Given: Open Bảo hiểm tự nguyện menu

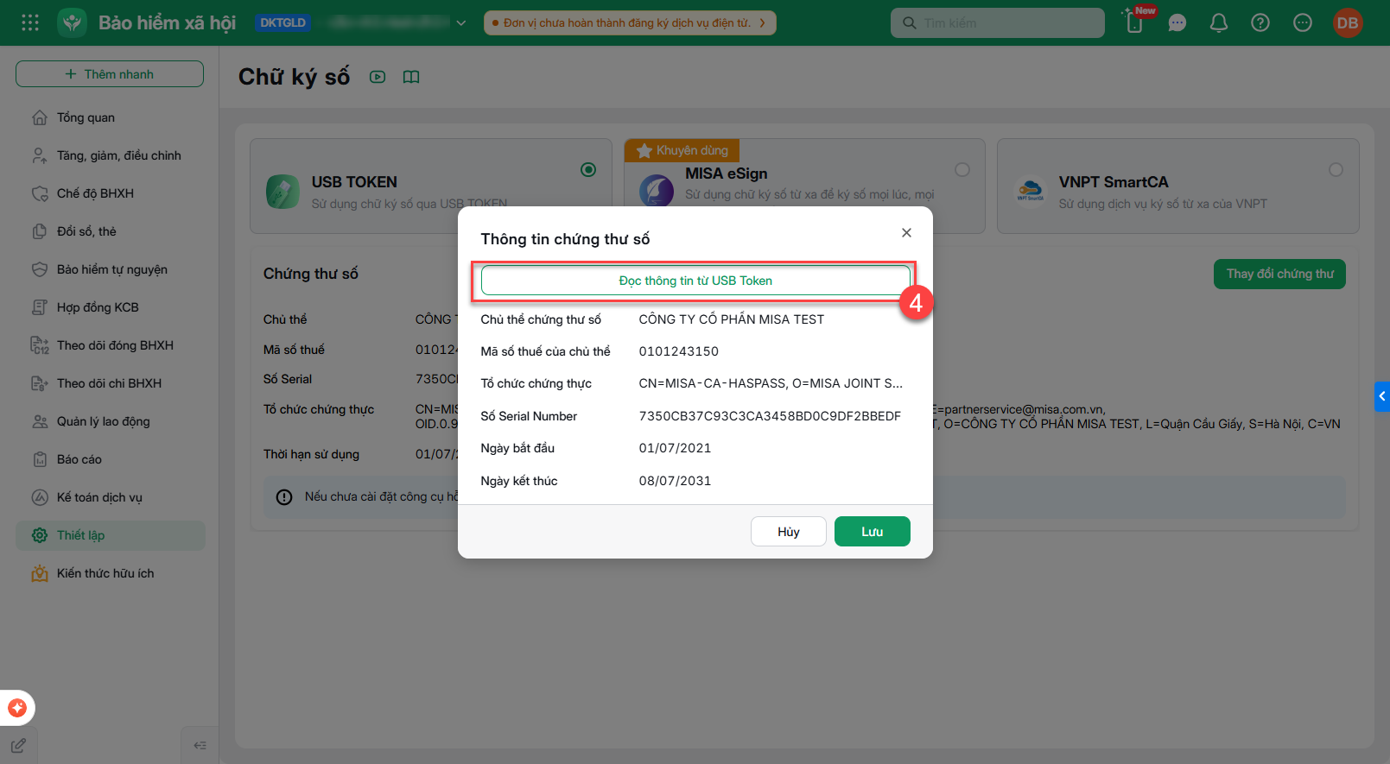Looking at the screenshot, I should pyautogui.click(x=111, y=269).
